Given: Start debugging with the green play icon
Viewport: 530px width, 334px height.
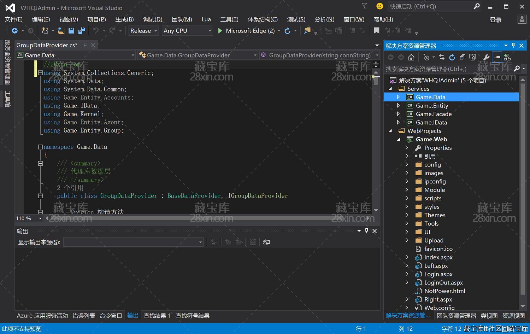Looking at the screenshot, I should point(220,31).
